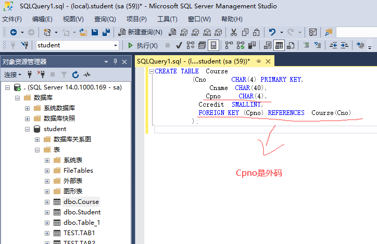Click Object Explorer Disconnect icon

pos(41,74)
